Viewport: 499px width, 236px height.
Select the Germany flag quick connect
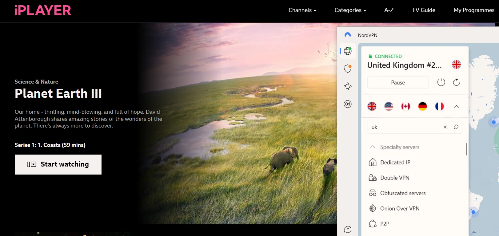(x=423, y=106)
